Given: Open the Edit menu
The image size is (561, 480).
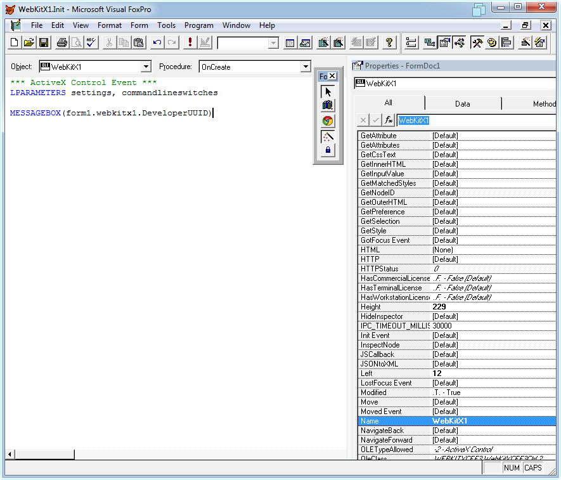Looking at the screenshot, I should [58, 25].
